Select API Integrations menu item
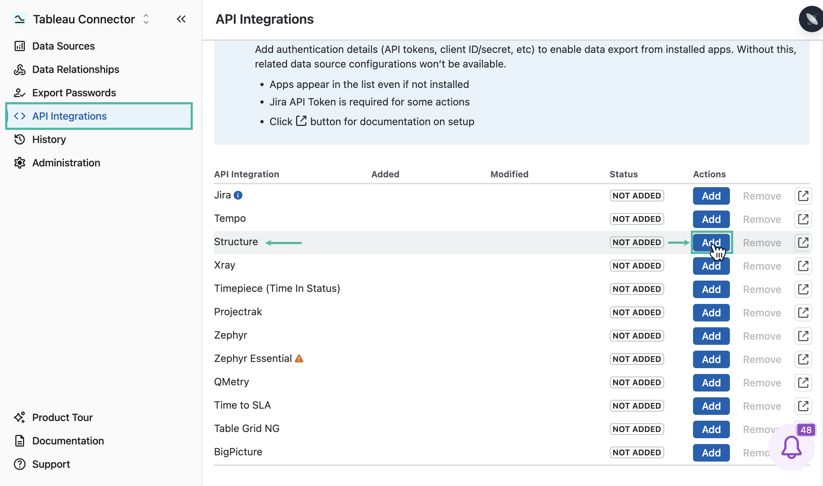Screen dimensions: 823x486 (99, 116)
